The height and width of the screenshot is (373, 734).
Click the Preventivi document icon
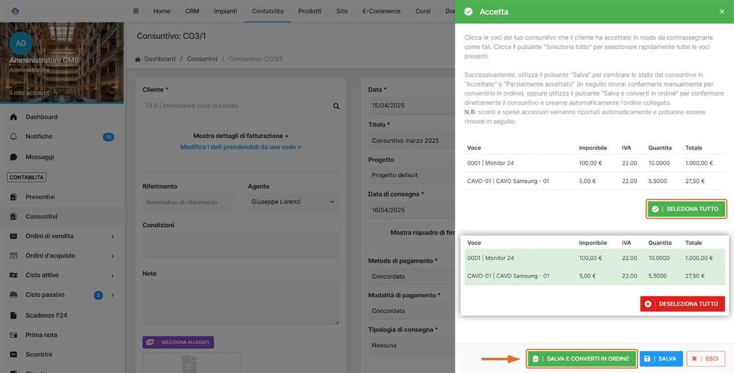coord(13,197)
